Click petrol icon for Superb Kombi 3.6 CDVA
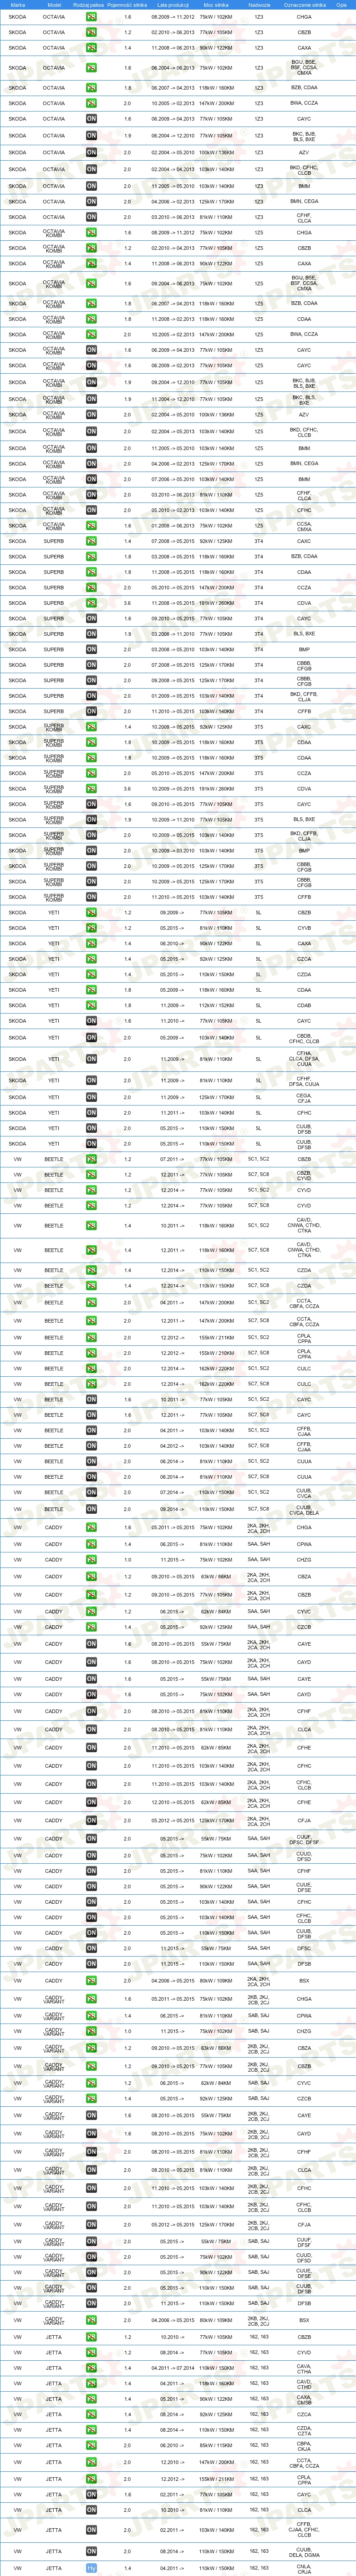The image size is (356, 2576). click(91, 789)
